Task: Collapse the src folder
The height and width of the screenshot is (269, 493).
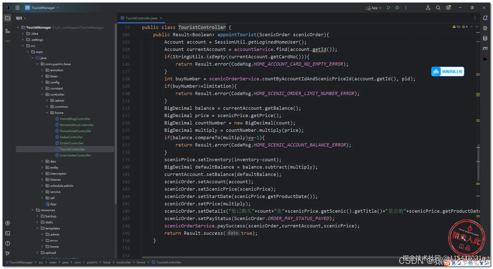Action: tap(23, 46)
